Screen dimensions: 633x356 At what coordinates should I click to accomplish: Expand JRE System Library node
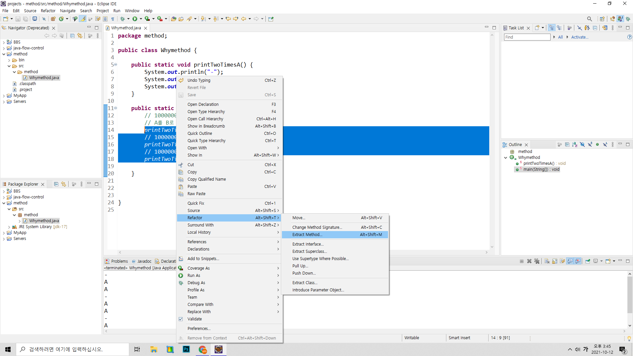click(9, 227)
